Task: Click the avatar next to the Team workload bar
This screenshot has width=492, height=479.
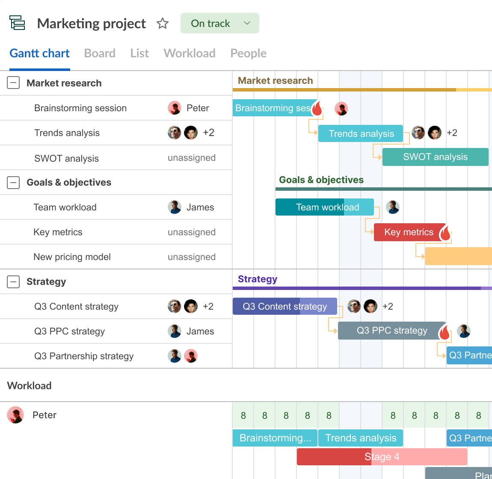Action: (x=392, y=207)
